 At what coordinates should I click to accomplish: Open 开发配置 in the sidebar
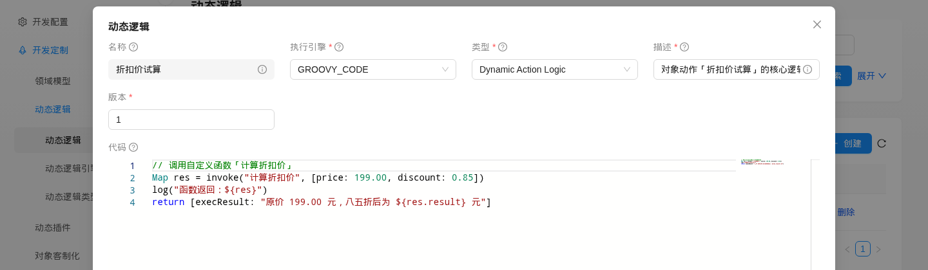pyautogui.click(x=50, y=22)
